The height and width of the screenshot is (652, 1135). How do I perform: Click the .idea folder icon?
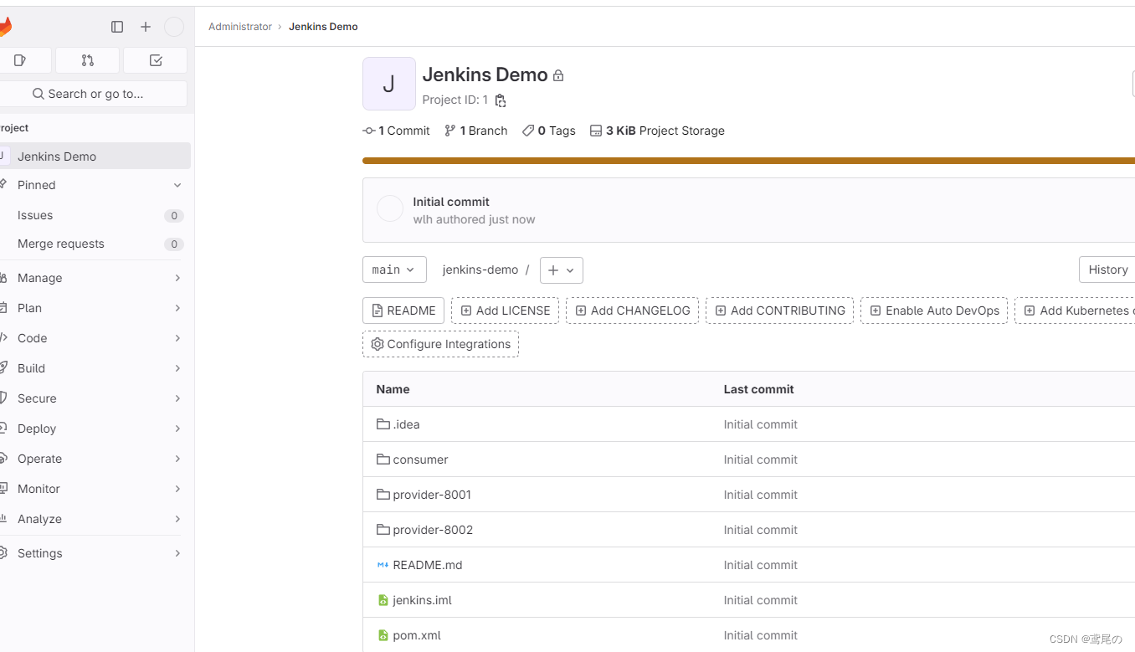coord(383,424)
